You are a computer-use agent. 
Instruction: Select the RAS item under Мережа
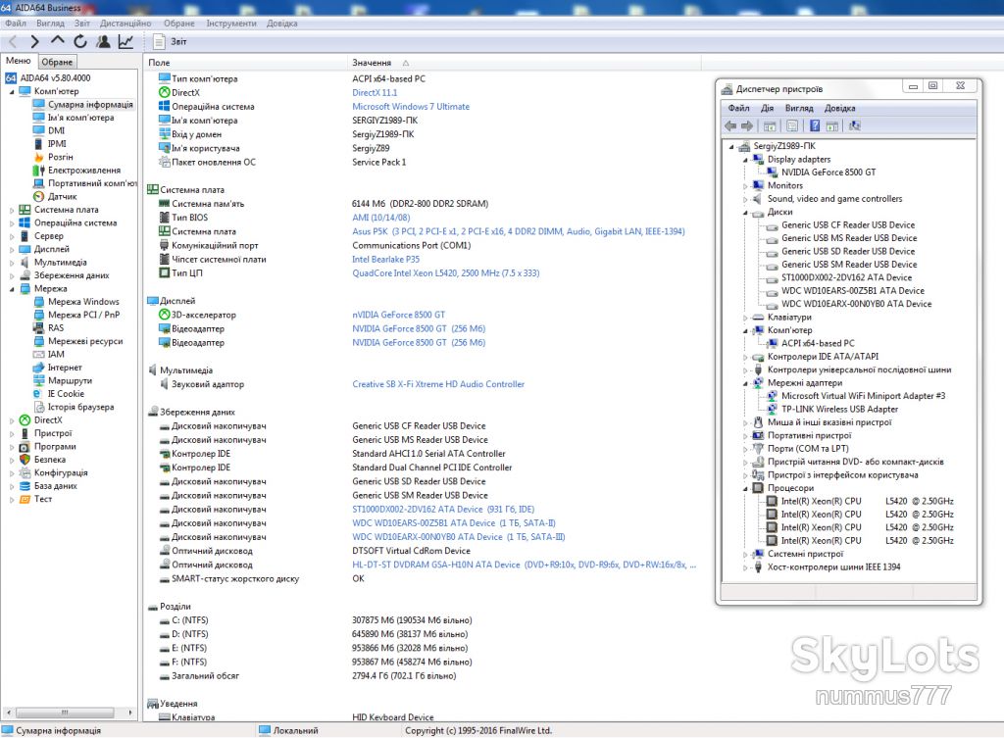[x=56, y=327]
